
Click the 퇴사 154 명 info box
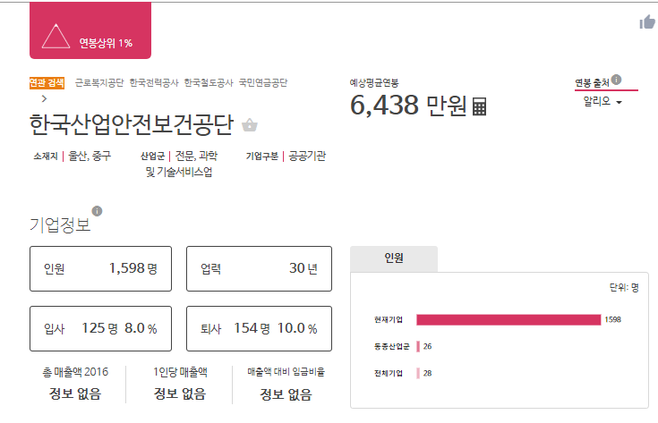[x=259, y=329]
